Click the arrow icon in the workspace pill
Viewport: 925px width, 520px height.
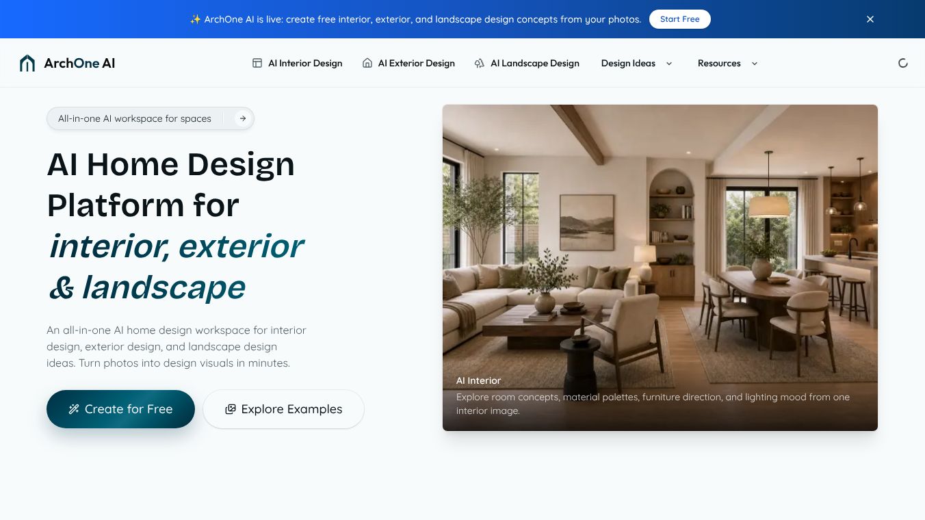click(242, 118)
